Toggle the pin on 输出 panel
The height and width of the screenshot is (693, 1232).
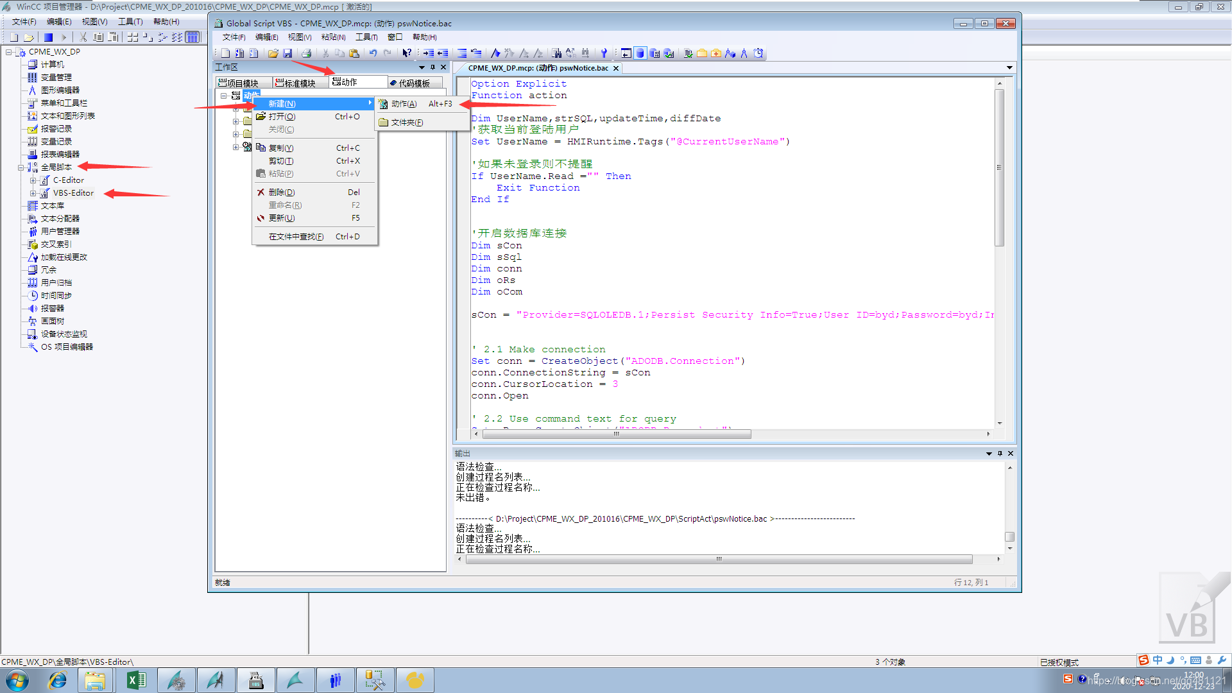[1000, 454]
